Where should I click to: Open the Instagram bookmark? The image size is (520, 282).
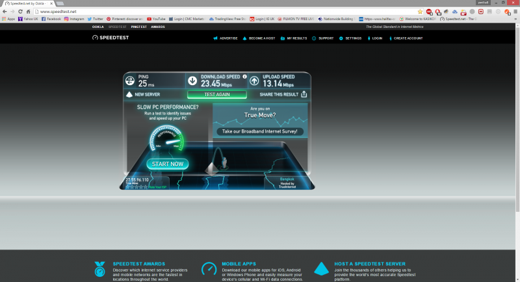tap(74, 19)
